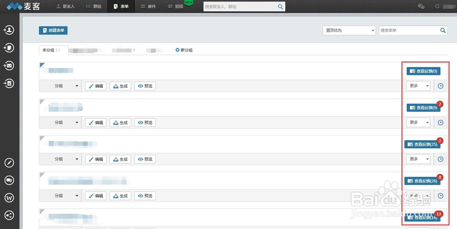Click the new form icon in left sidebar
Viewport: 457px width, 229px height.
(x=9, y=48)
